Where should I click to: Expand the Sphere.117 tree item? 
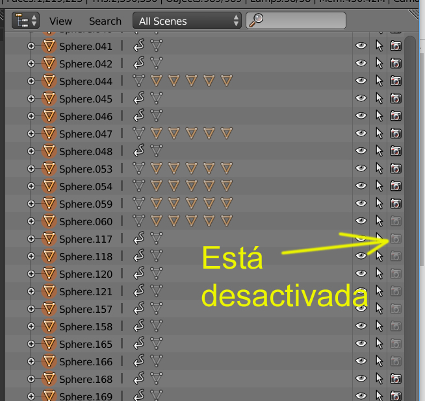(x=31, y=239)
